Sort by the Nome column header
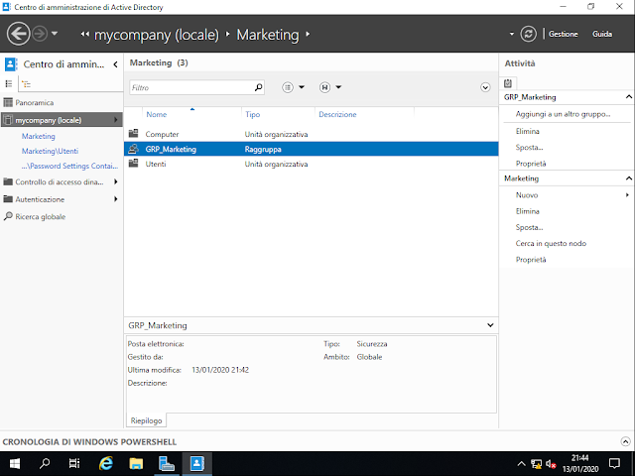635x476 pixels. 157,115
